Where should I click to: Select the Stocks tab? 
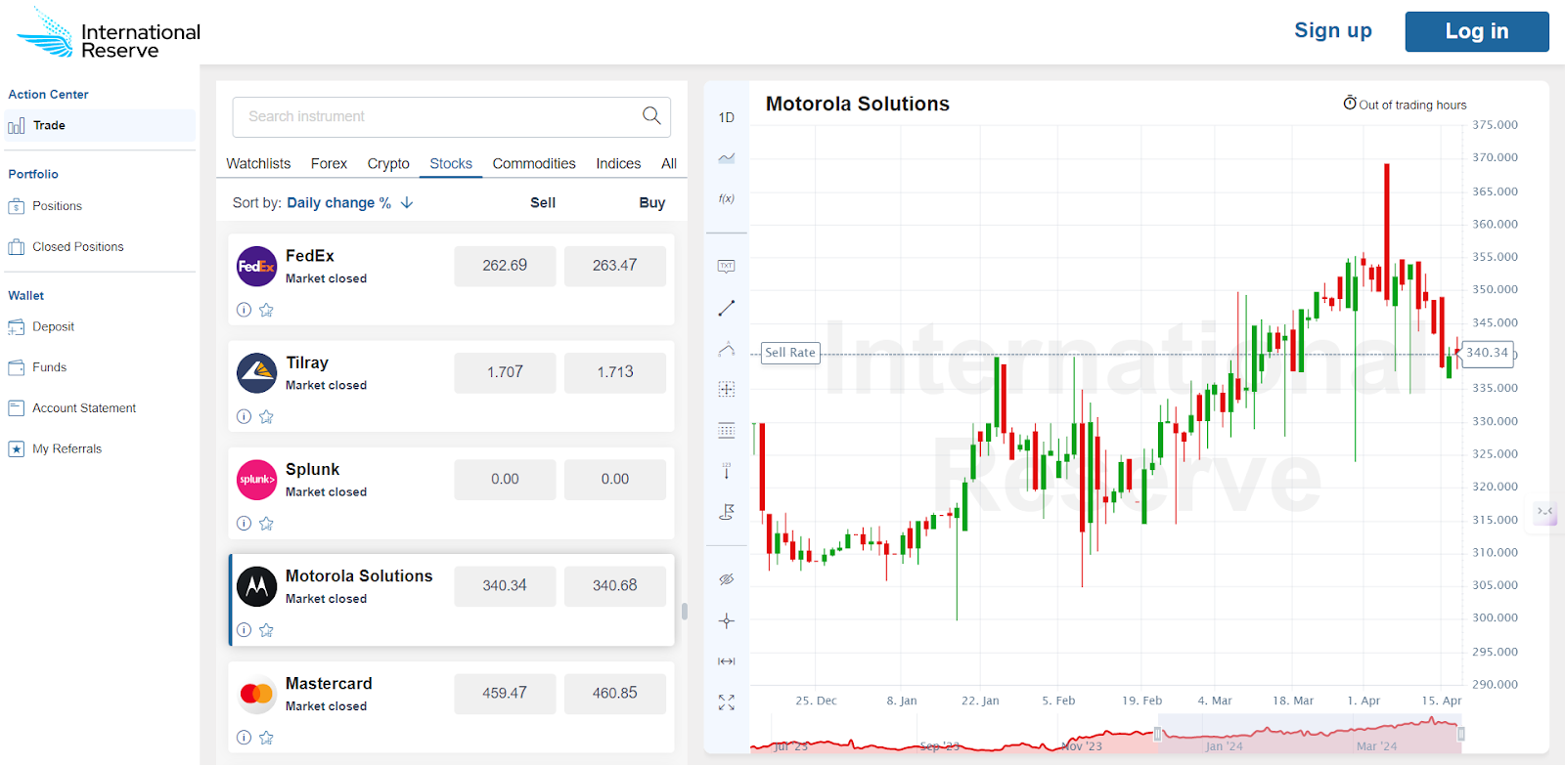[x=451, y=164]
